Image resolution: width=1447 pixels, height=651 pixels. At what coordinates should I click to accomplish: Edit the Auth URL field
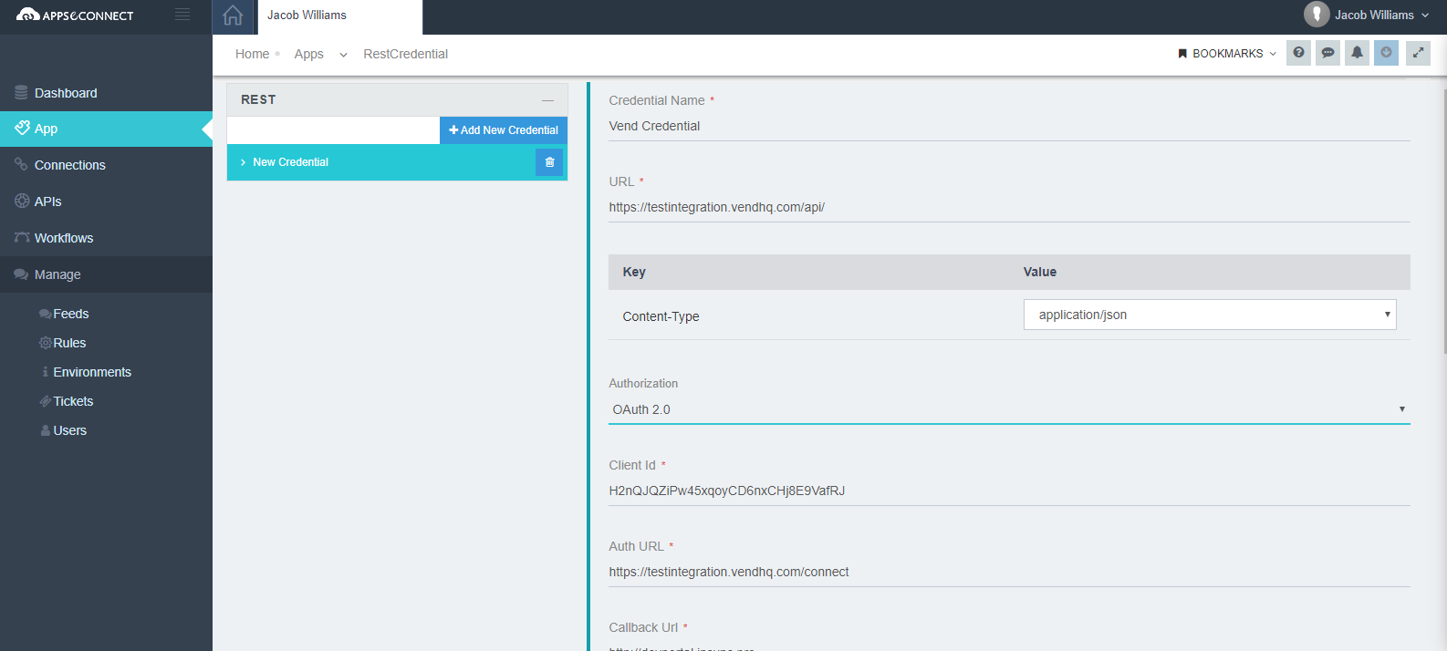click(1009, 572)
